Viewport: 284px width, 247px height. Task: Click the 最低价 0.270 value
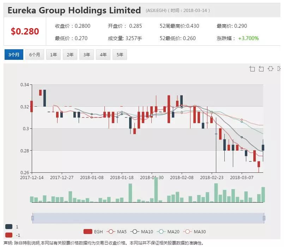coord(71,38)
